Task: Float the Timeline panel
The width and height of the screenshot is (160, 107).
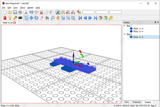Action: 155,23
